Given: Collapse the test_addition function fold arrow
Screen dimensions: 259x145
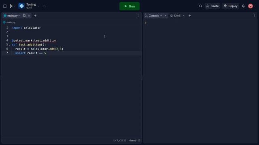Looking at the screenshot, I should pos(10,45).
